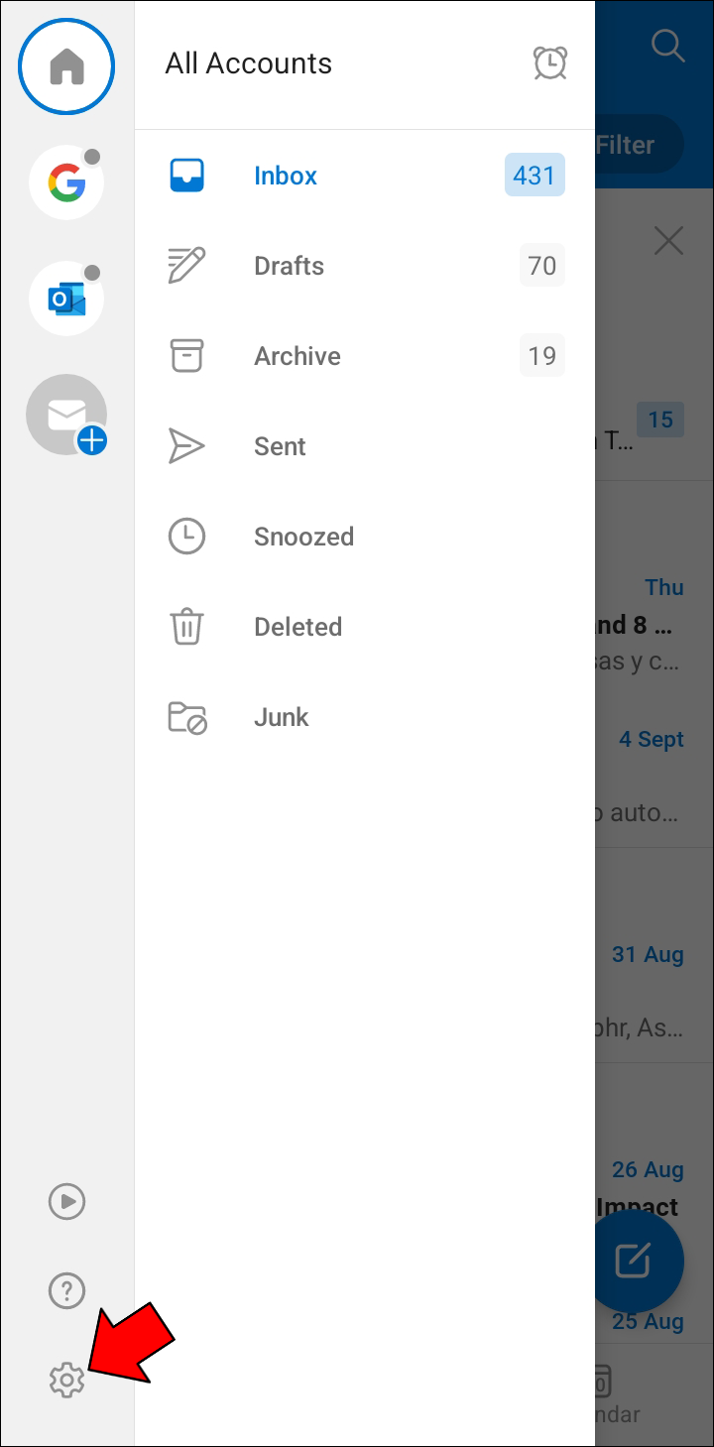Open Do Not Disturb alarm settings
714x1447 pixels.
[x=549, y=63]
